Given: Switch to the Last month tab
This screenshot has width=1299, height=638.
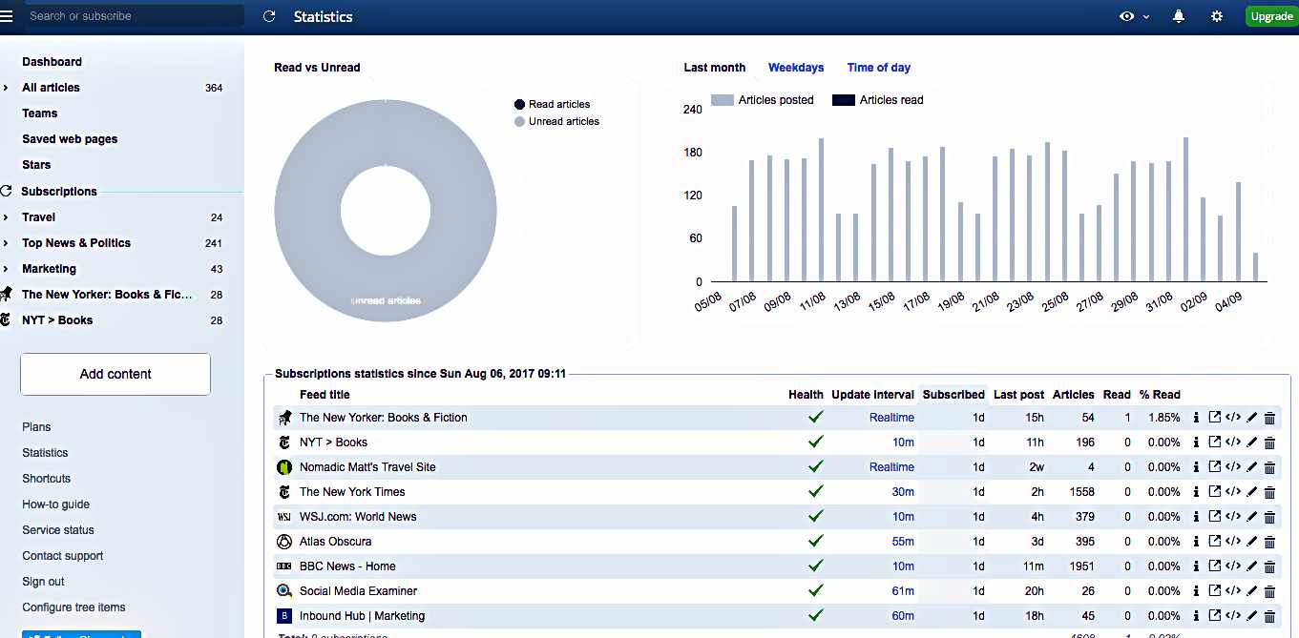Looking at the screenshot, I should pyautogui.click(x=715, y=68).
